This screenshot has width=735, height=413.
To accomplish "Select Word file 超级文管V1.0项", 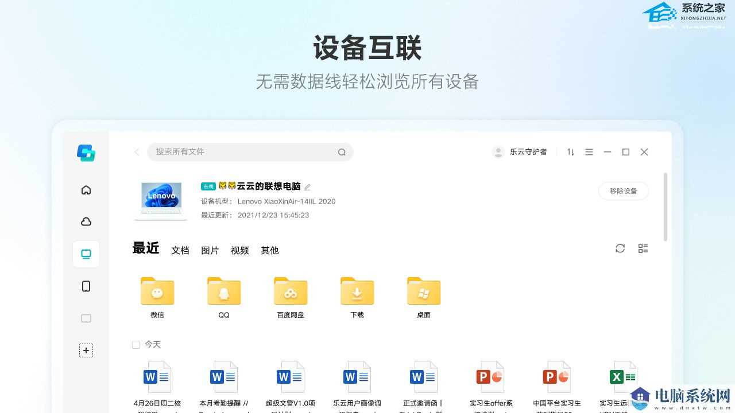I will click(291, 385).
